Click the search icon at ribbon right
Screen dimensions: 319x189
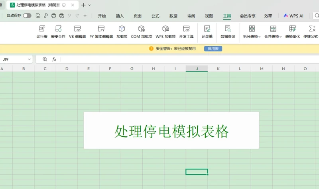tap(316, 16)
